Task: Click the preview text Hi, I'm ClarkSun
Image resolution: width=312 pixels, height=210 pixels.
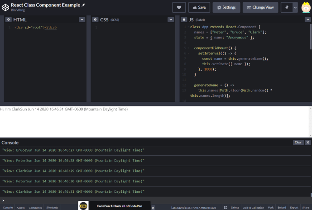Action: [x=64, y=109]
